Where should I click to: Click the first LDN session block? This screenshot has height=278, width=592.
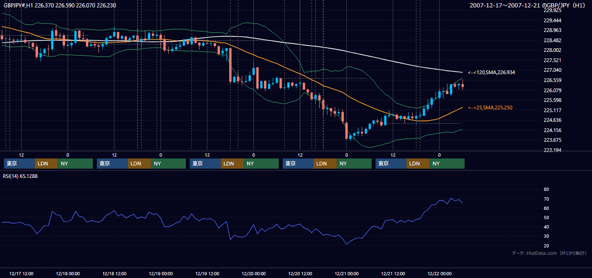click(x=47, y=164)
